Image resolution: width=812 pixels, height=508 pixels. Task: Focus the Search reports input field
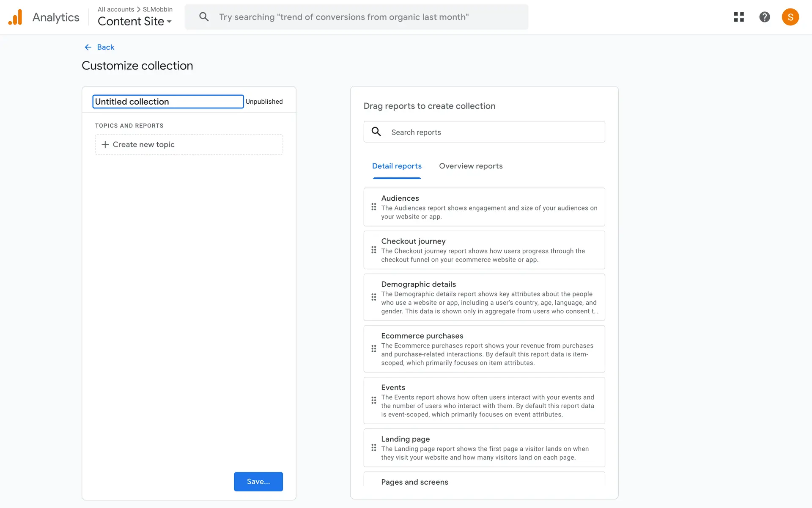[491, 132]
